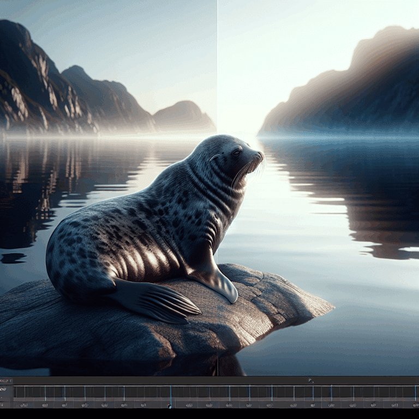The image size is (419, 419).
Task: Click the first frame label on the timeline ruler
Action: [x=24, y=405]
